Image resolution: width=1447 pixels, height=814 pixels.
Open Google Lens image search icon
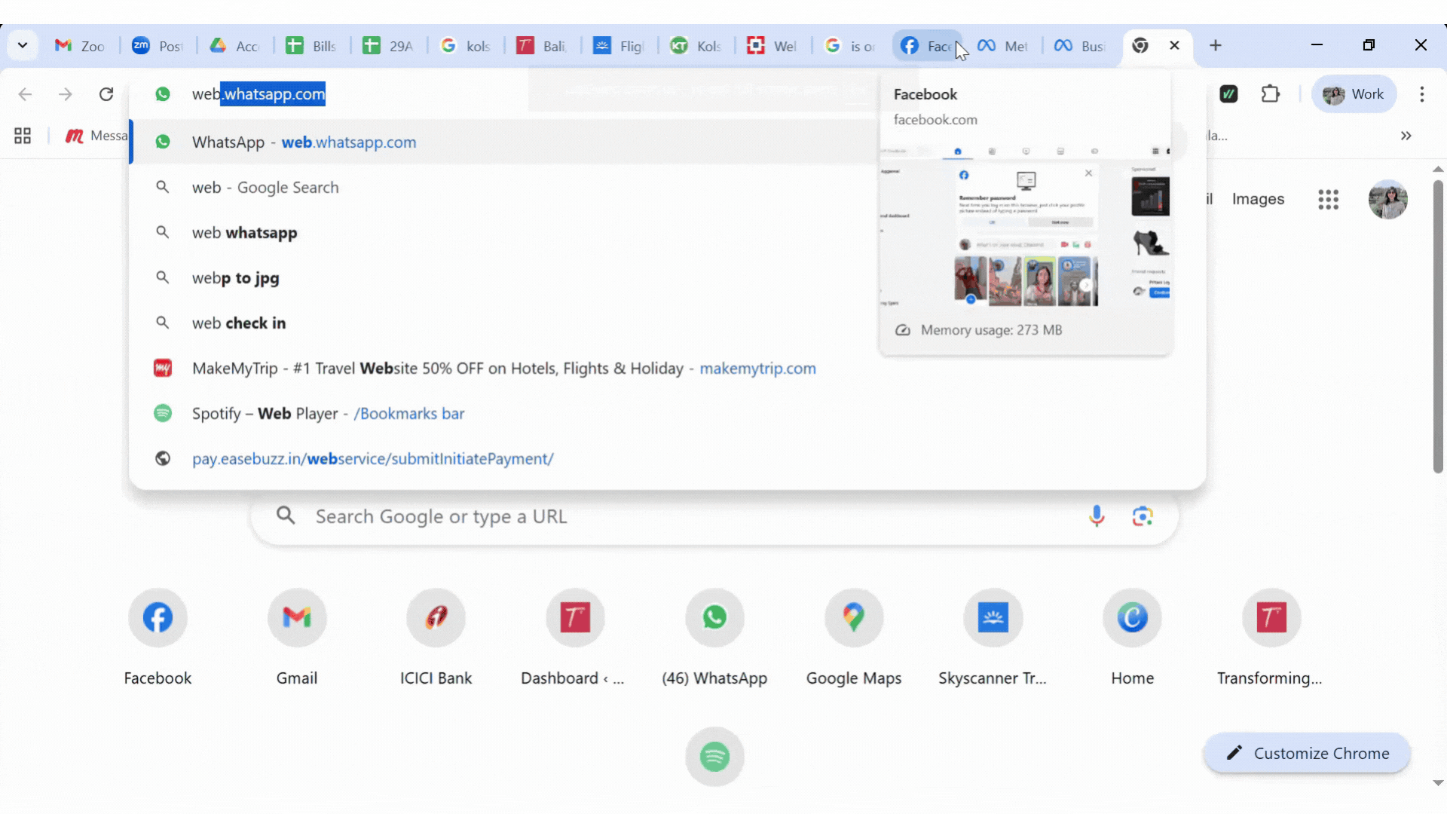click(x=1143, y=516)
